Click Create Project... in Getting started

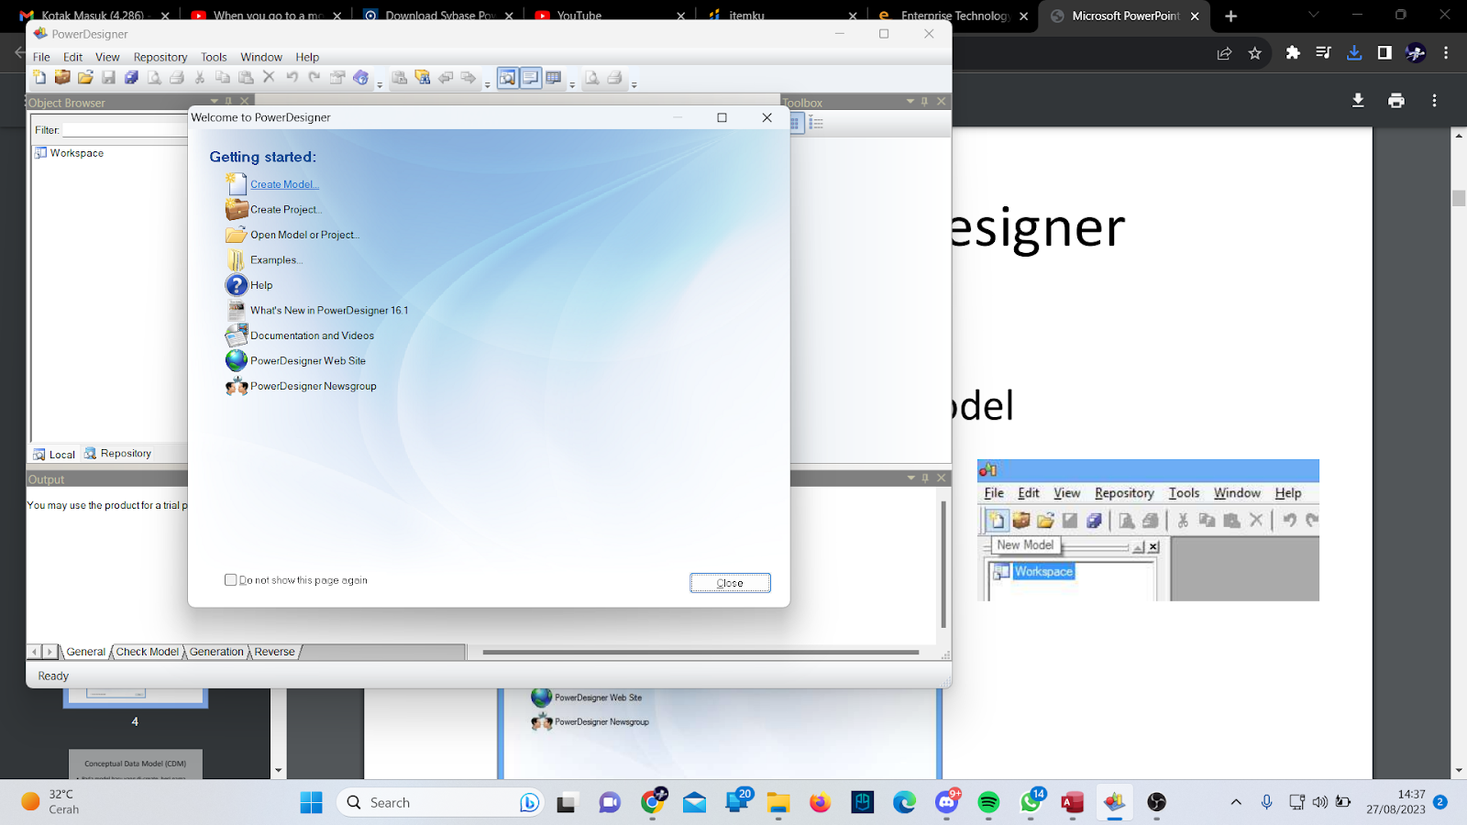pyautogui.click(x=286, y=210)
